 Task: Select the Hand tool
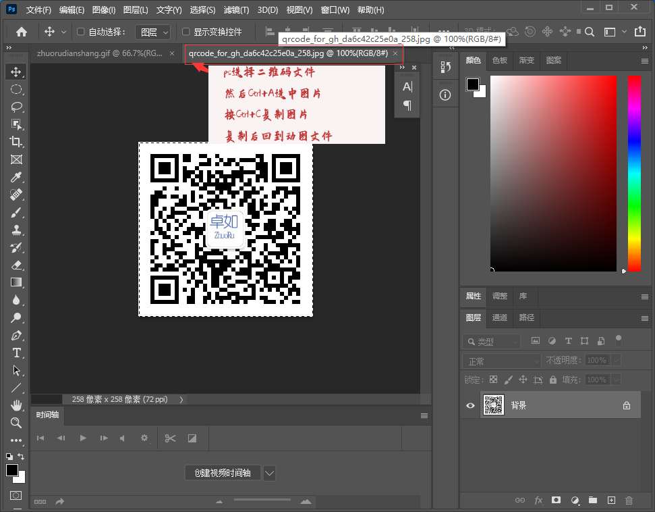[16, 405]
